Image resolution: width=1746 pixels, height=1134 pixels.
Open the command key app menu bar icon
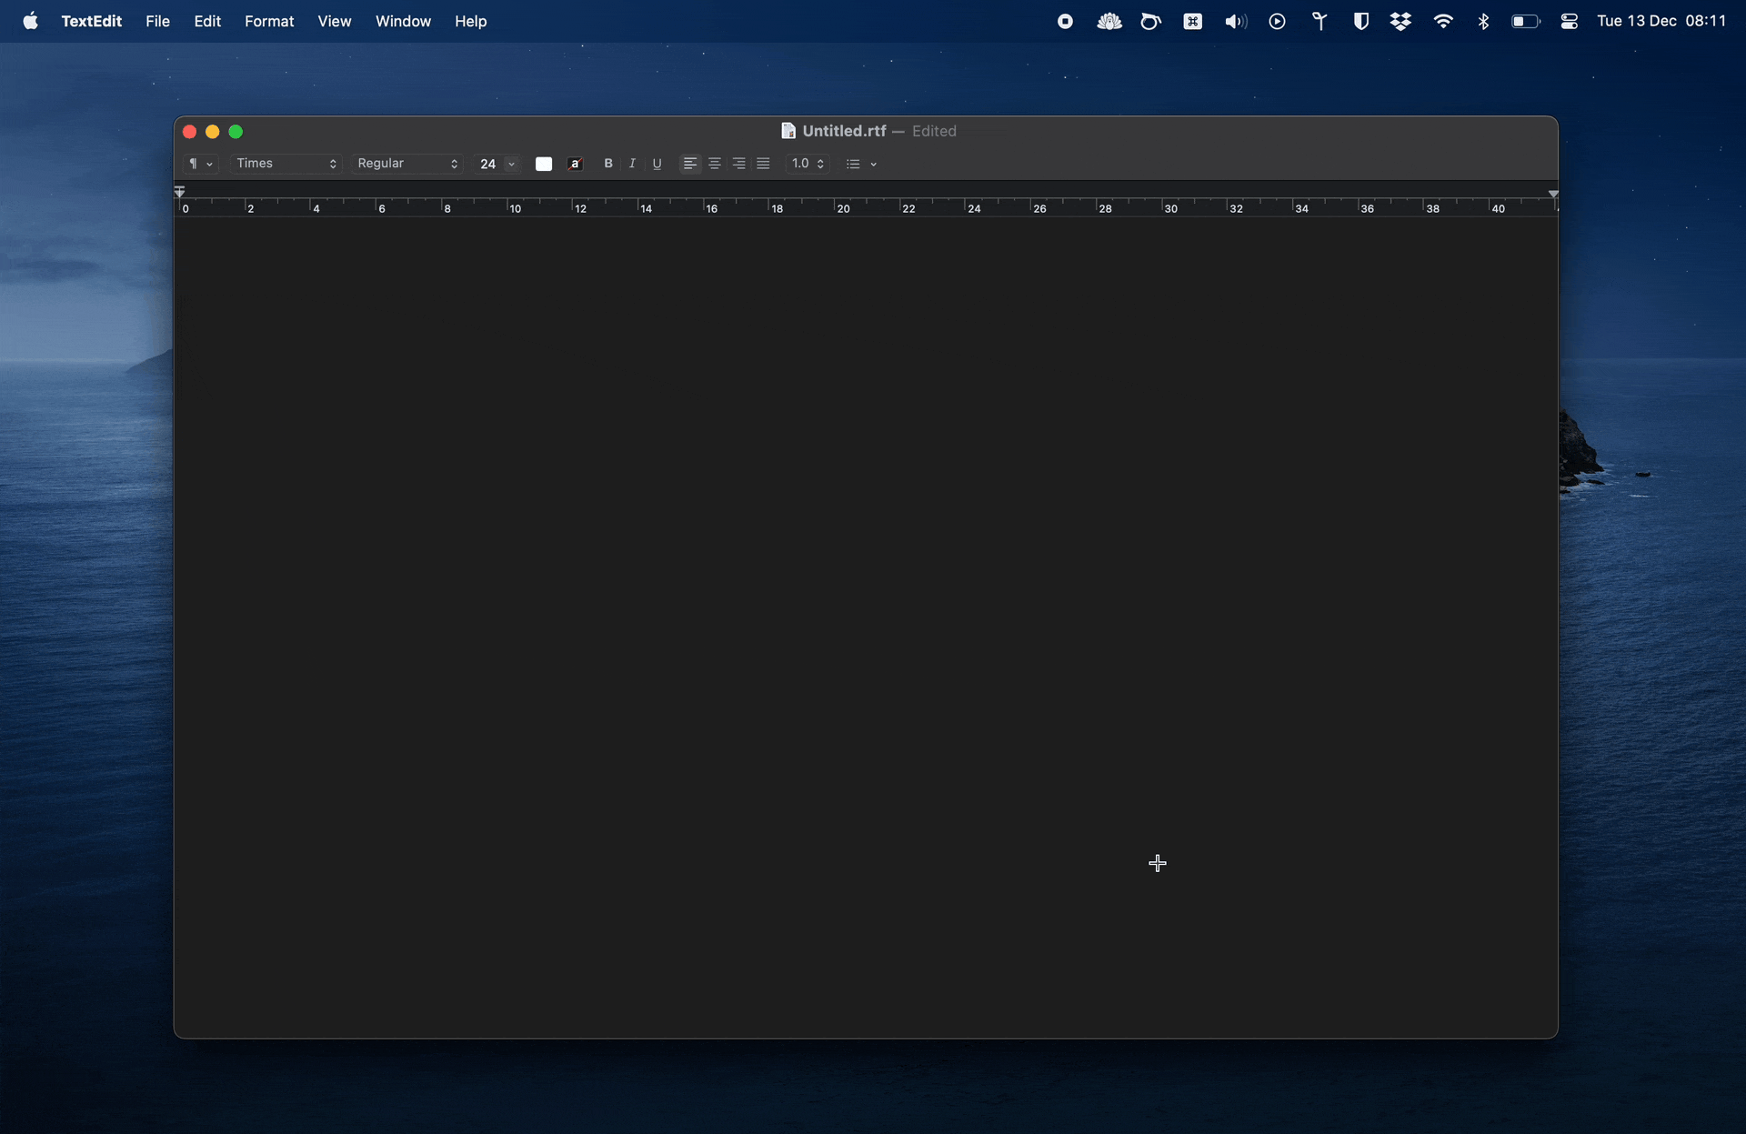pos(1192,21)
